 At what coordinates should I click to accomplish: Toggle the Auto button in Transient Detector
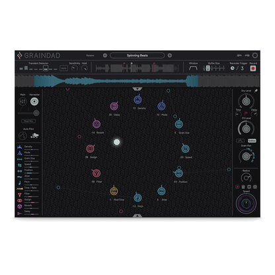click(x=63, y=68)
